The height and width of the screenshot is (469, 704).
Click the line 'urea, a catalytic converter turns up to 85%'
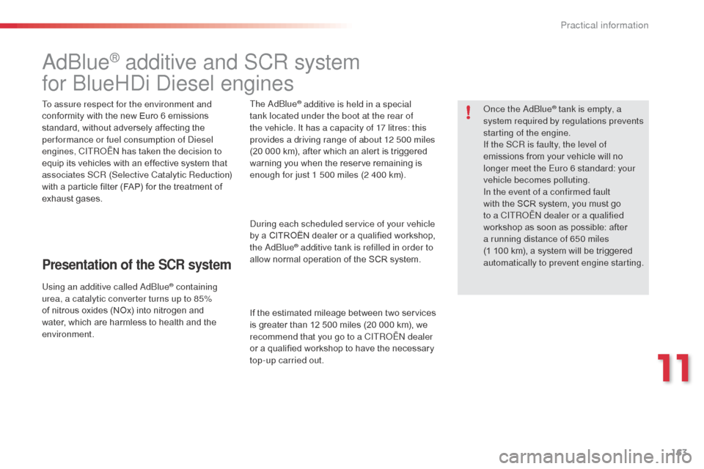[127, 299]
